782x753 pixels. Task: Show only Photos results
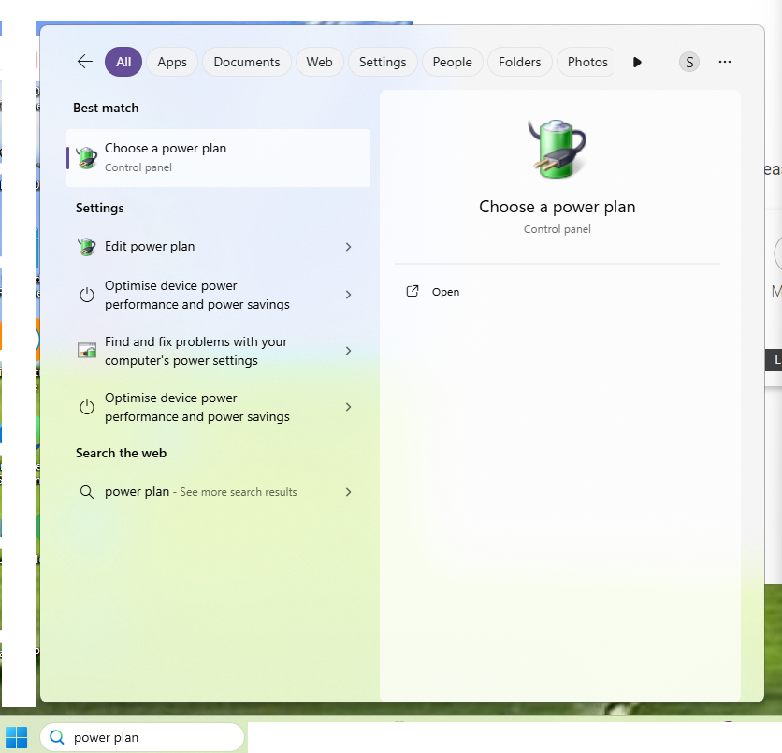(587, 62)
